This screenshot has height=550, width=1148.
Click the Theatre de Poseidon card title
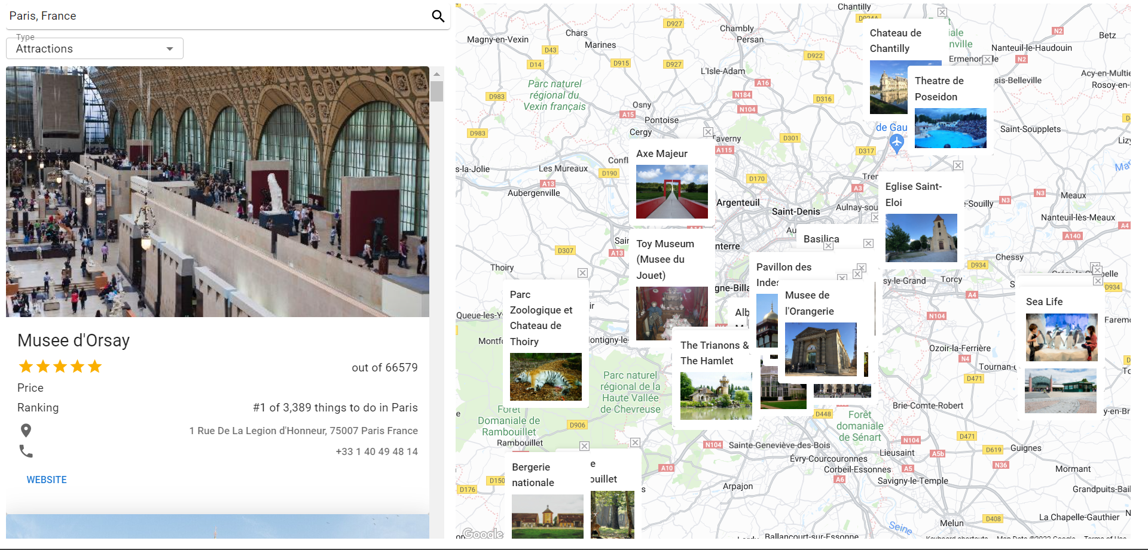tap(939, 88)
